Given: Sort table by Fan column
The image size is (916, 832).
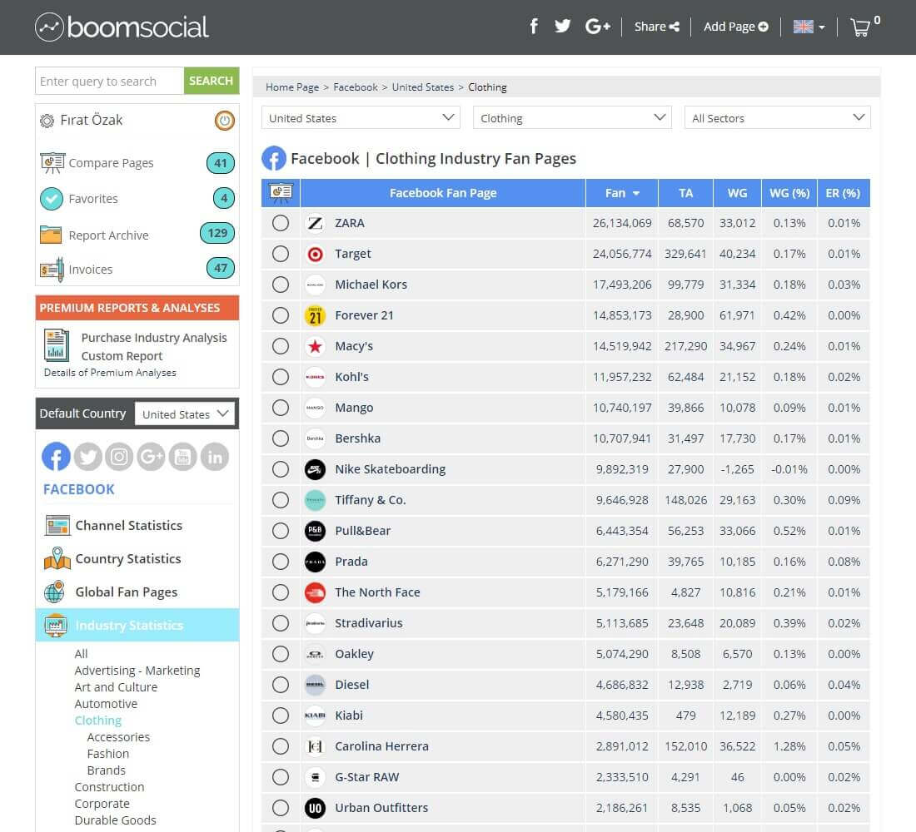Looking at the screenshot, I should click(621, 193).
